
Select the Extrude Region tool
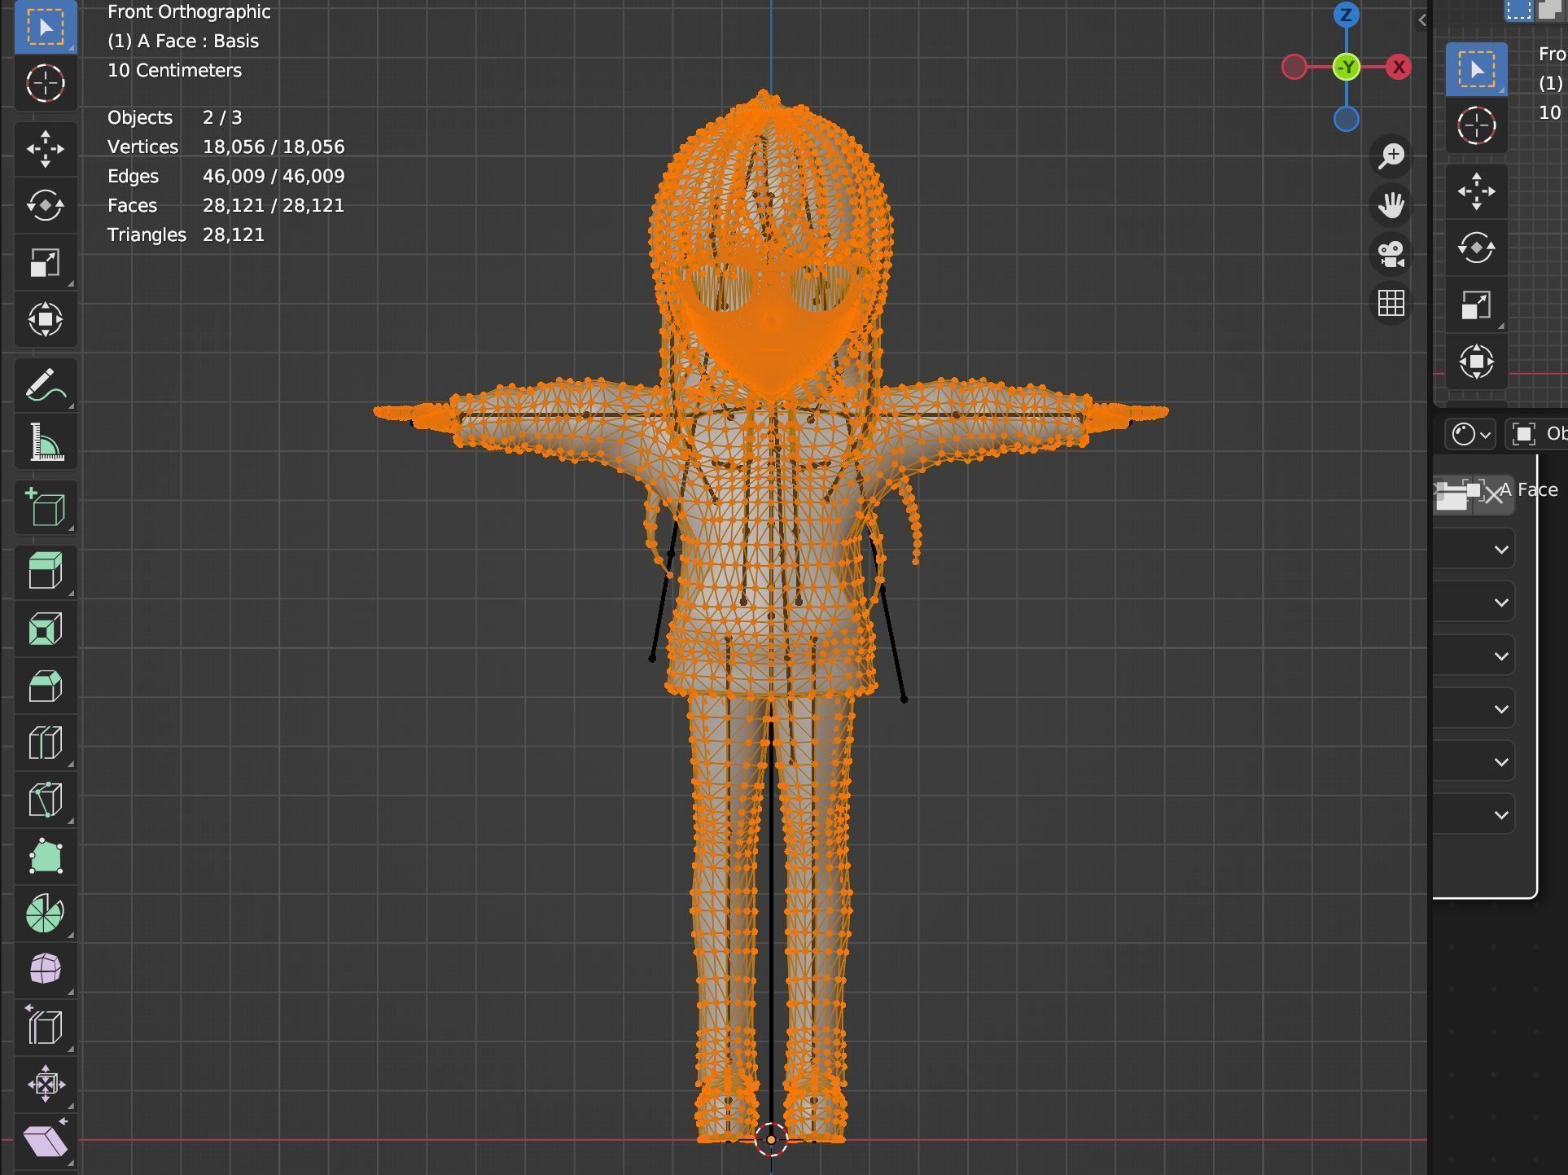click(45, 572)
